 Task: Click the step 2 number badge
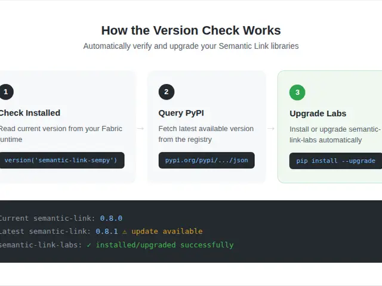coord(167,92)
